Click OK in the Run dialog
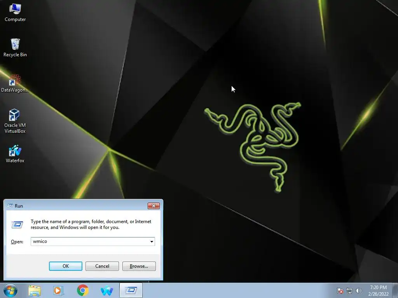The image size is (398, 298). 65,266
